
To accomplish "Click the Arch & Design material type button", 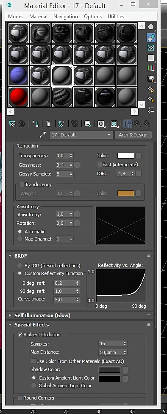I will pos(133,135).
